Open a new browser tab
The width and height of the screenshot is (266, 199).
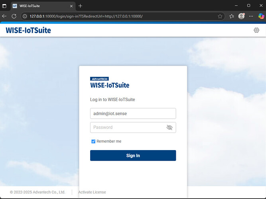80,6
